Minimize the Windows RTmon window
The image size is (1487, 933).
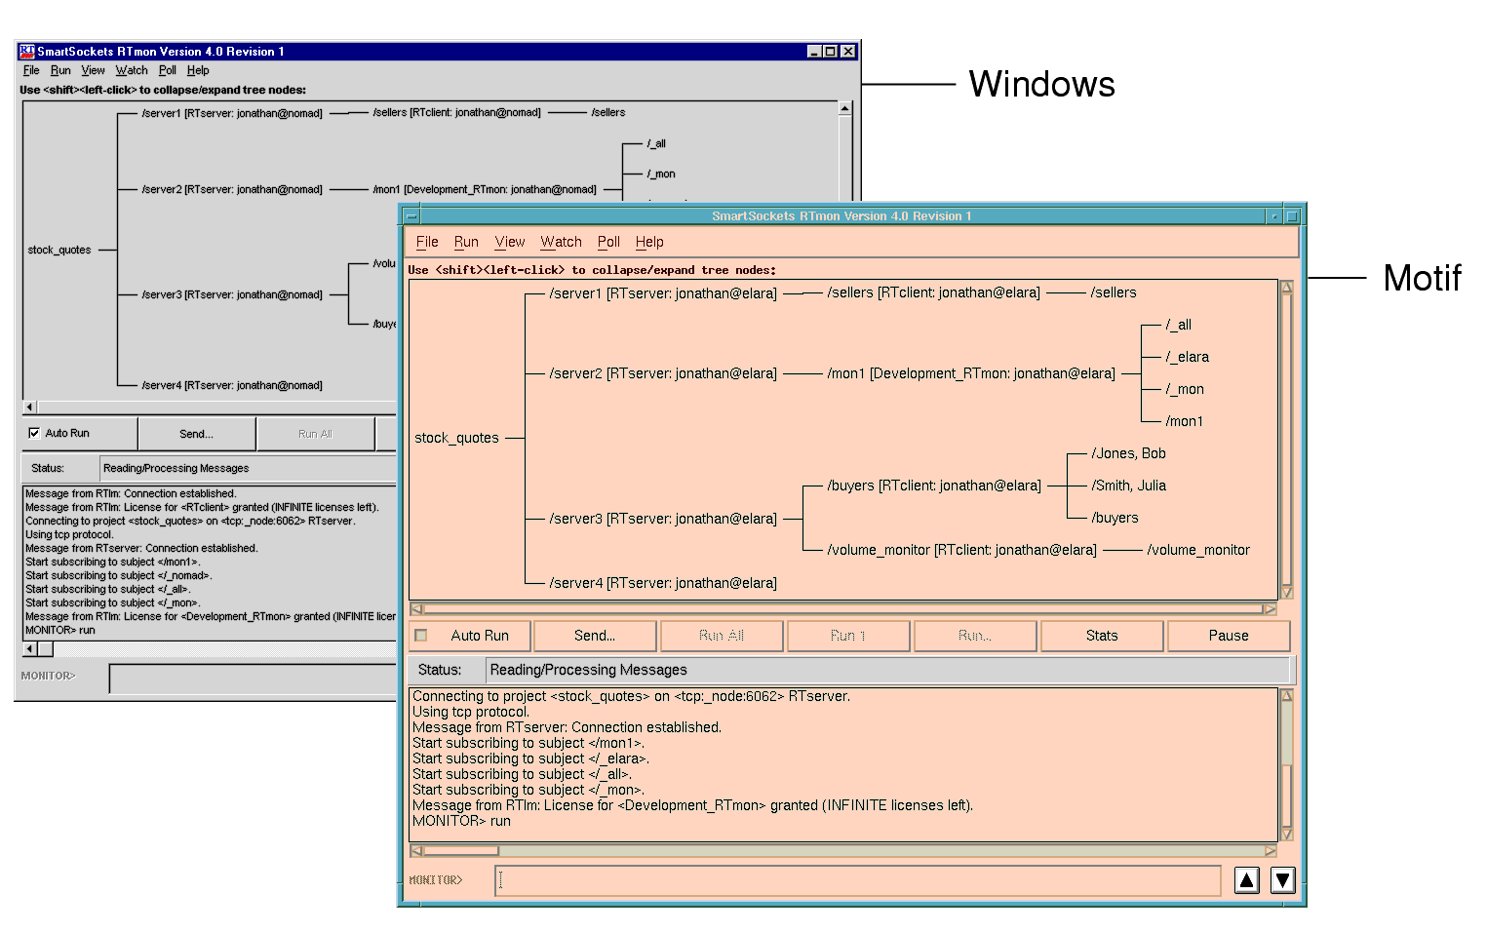[814, 52]
